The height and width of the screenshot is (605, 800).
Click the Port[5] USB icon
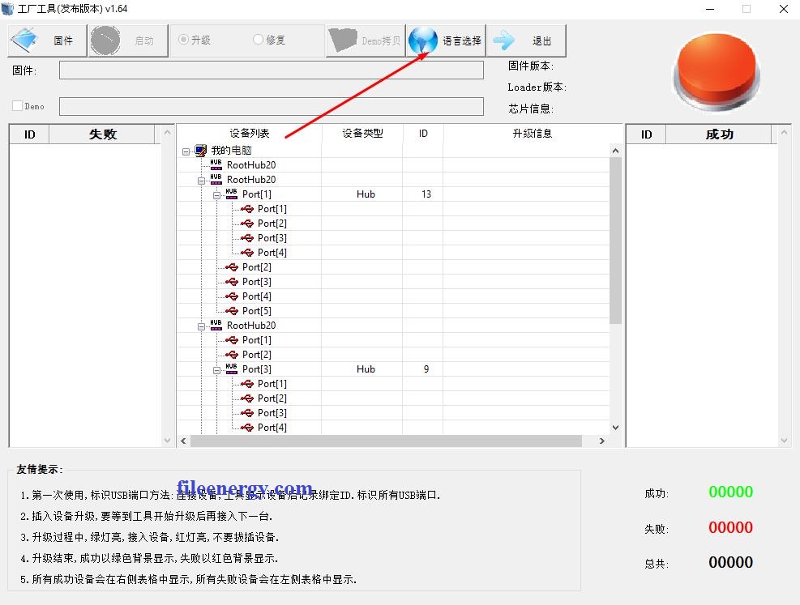[x=232, y=310]
